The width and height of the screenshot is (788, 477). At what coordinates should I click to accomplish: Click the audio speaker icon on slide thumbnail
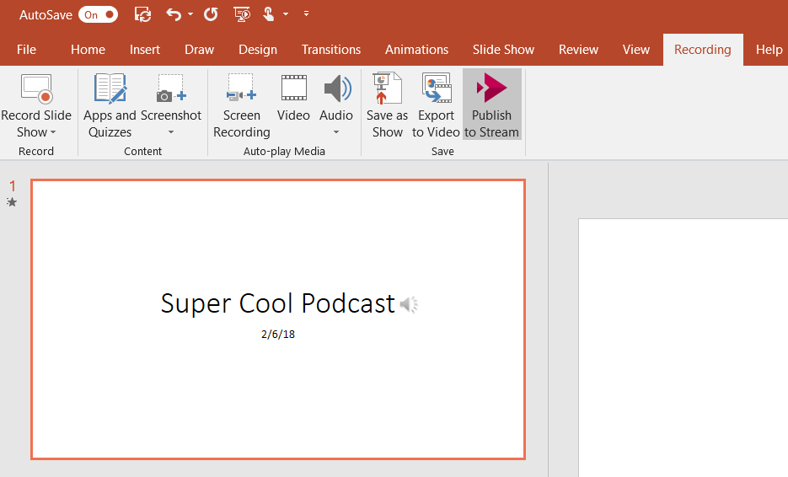click(409, 304)
